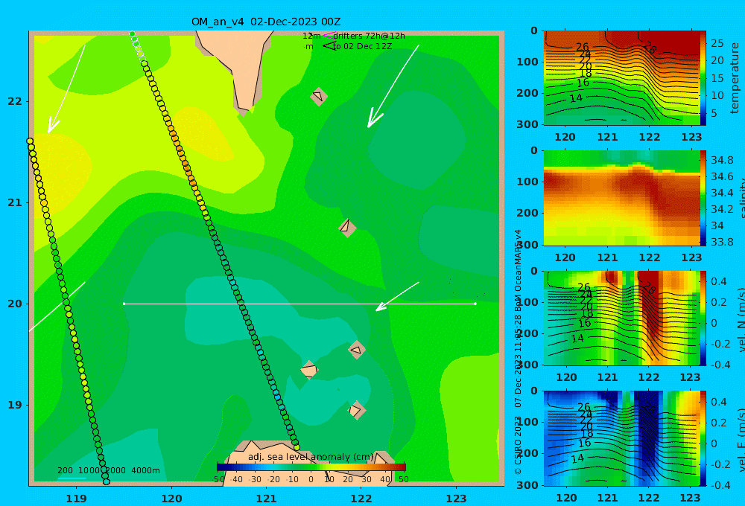Click the "temperature" axis label
Image resolution: width=745 pixels, height=506 pixels.
tap(735, 78)
